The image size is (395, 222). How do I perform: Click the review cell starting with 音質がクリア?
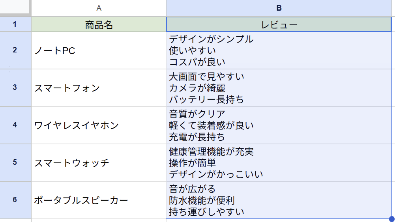click(x=279, y=125)
